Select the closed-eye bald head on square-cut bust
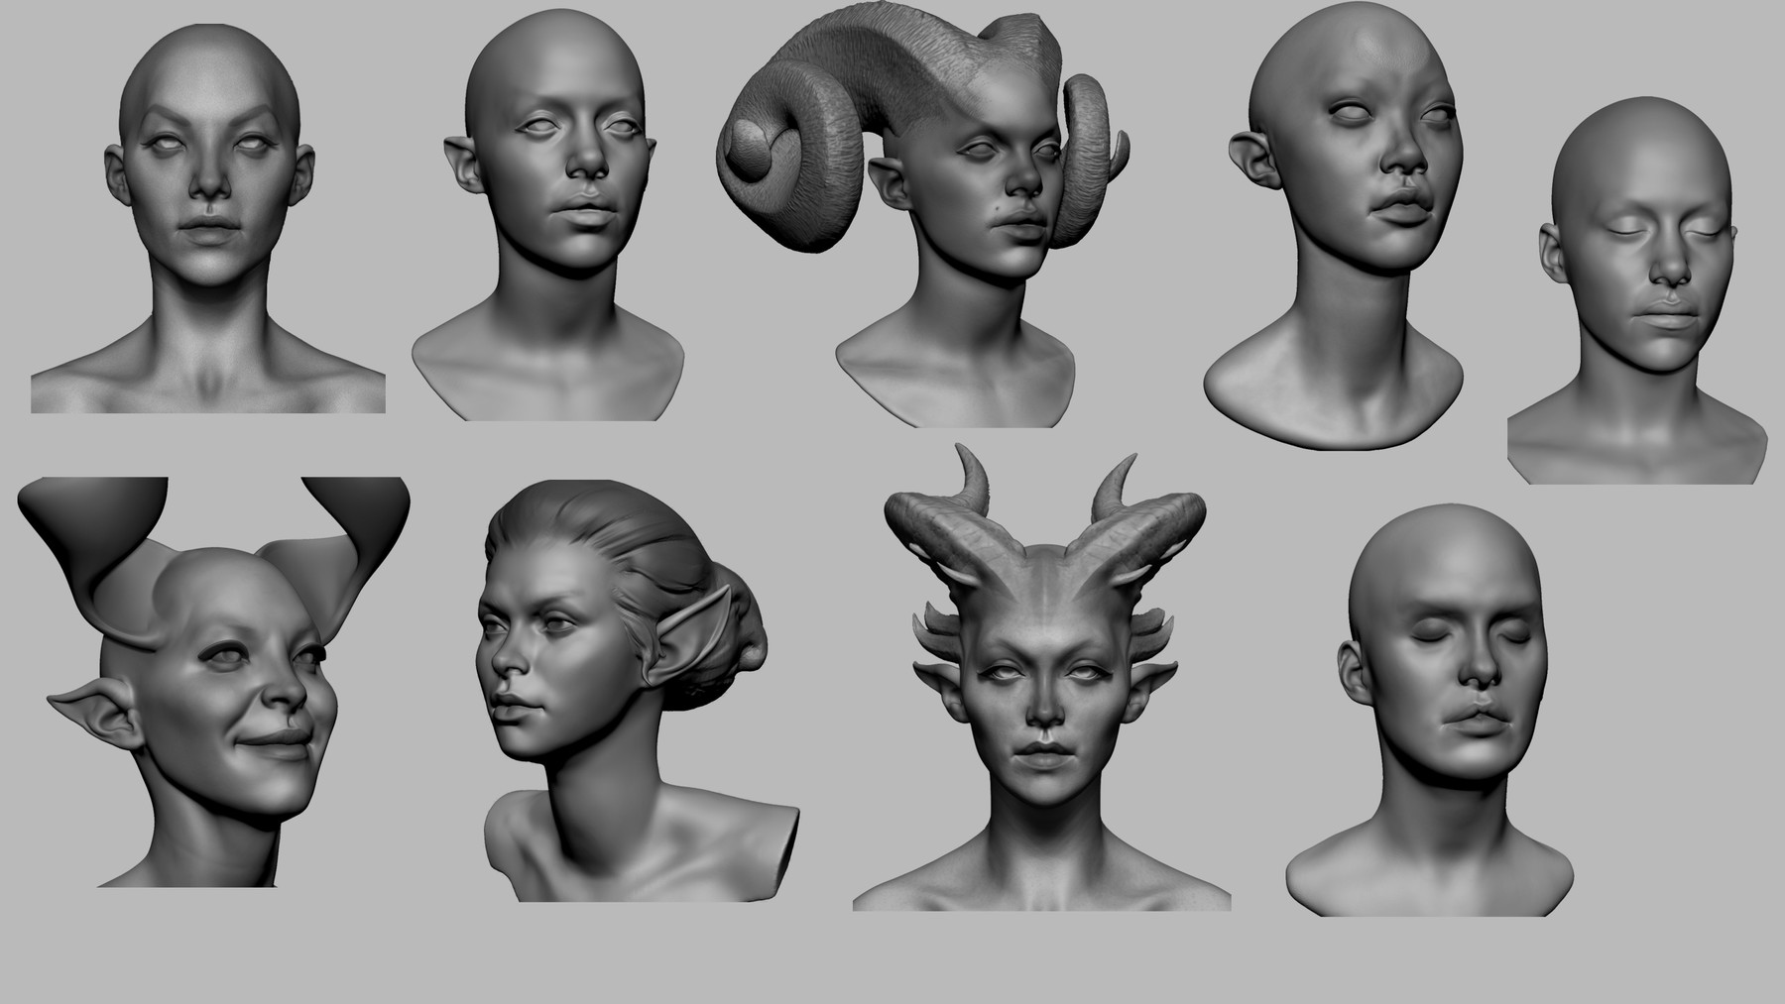1785x1004 pixels. tap(1638, 292)
